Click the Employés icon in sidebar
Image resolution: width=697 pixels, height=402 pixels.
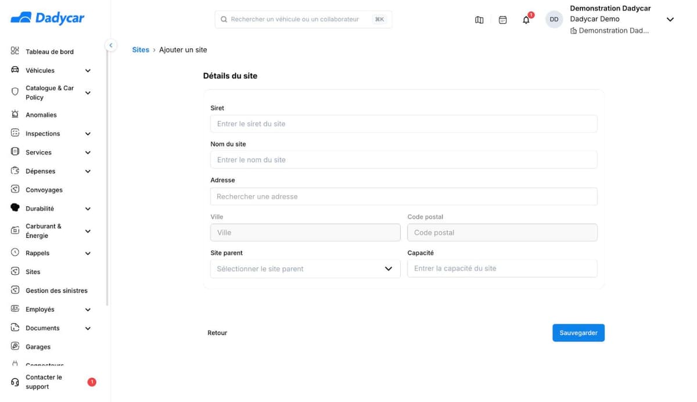15,309
